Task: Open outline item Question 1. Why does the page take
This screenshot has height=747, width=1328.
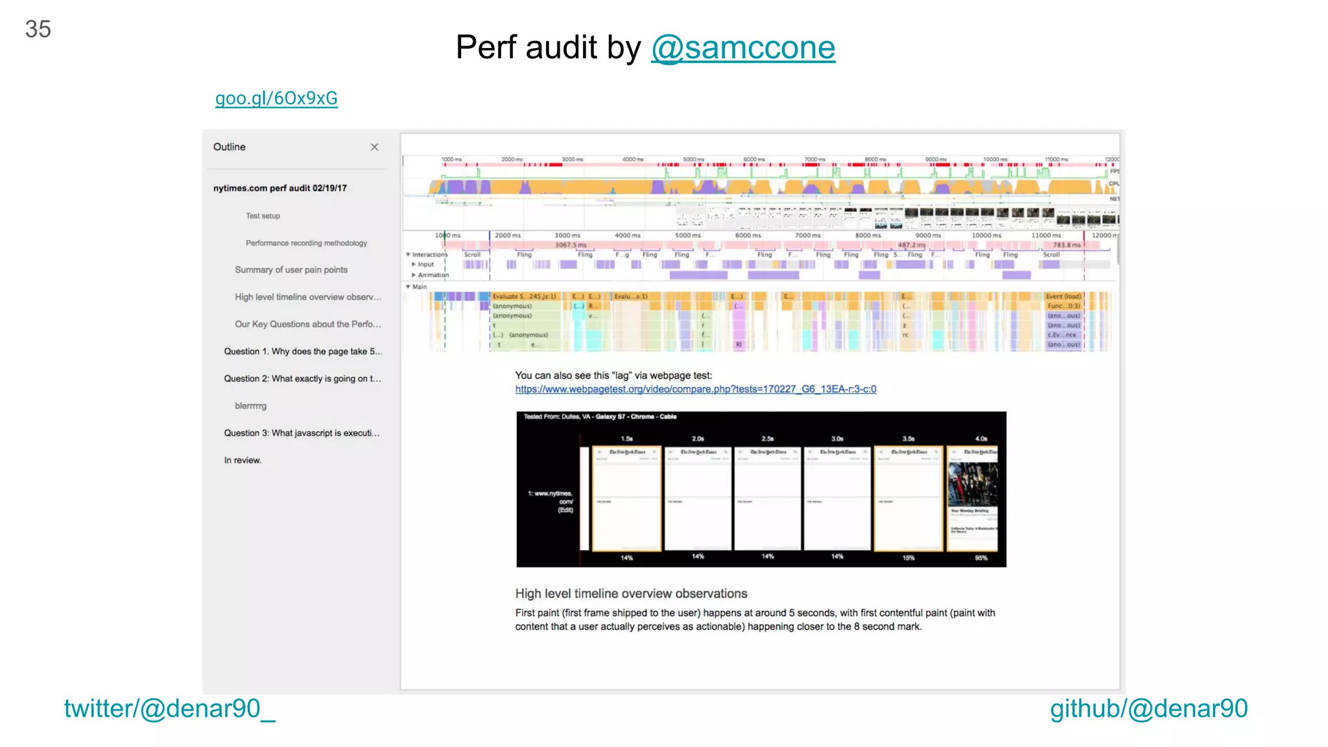Action: pos(303,351)
